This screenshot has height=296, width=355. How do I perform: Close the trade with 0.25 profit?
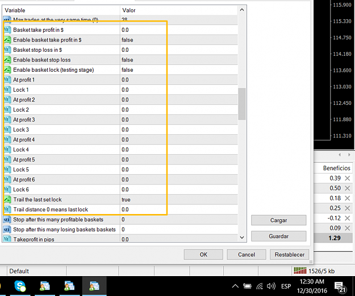point(347,208)
